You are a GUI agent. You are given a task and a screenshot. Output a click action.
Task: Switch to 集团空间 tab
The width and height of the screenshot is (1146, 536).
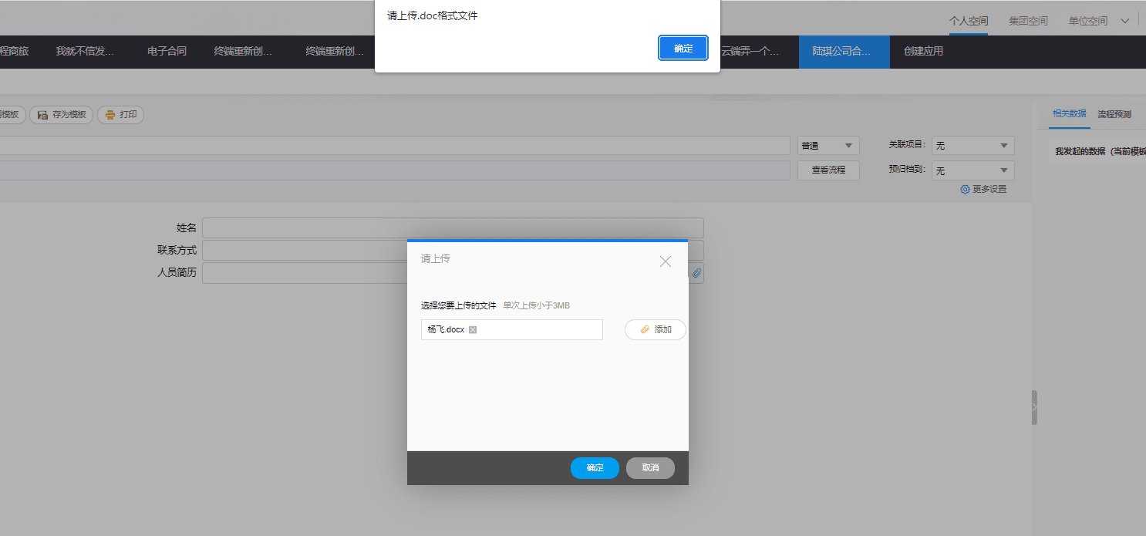(x=1028, y=21)
